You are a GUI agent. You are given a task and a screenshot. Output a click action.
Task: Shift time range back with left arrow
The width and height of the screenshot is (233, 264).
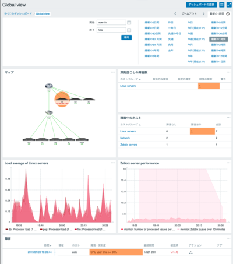coord(175,14)
